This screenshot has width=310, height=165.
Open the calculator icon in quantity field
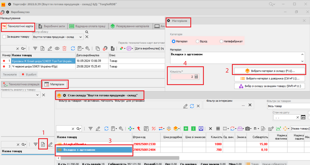(x=196, y=77)
